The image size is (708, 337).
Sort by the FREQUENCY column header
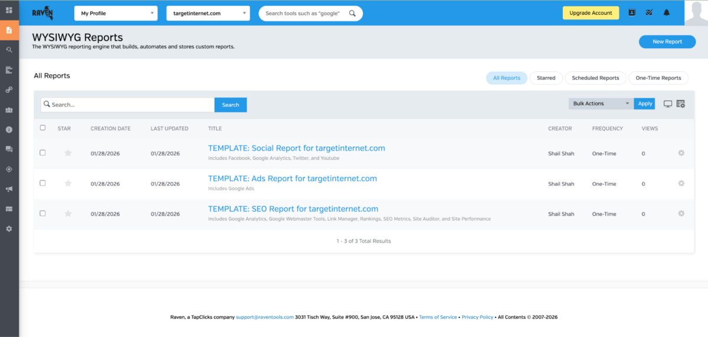coord(608,128)
